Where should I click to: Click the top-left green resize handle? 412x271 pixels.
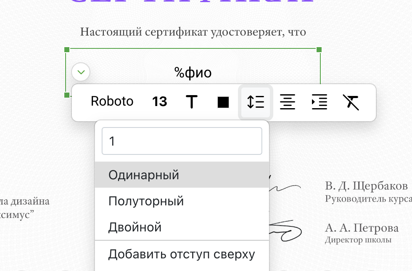pyautogui.click(x=67, y=50)
